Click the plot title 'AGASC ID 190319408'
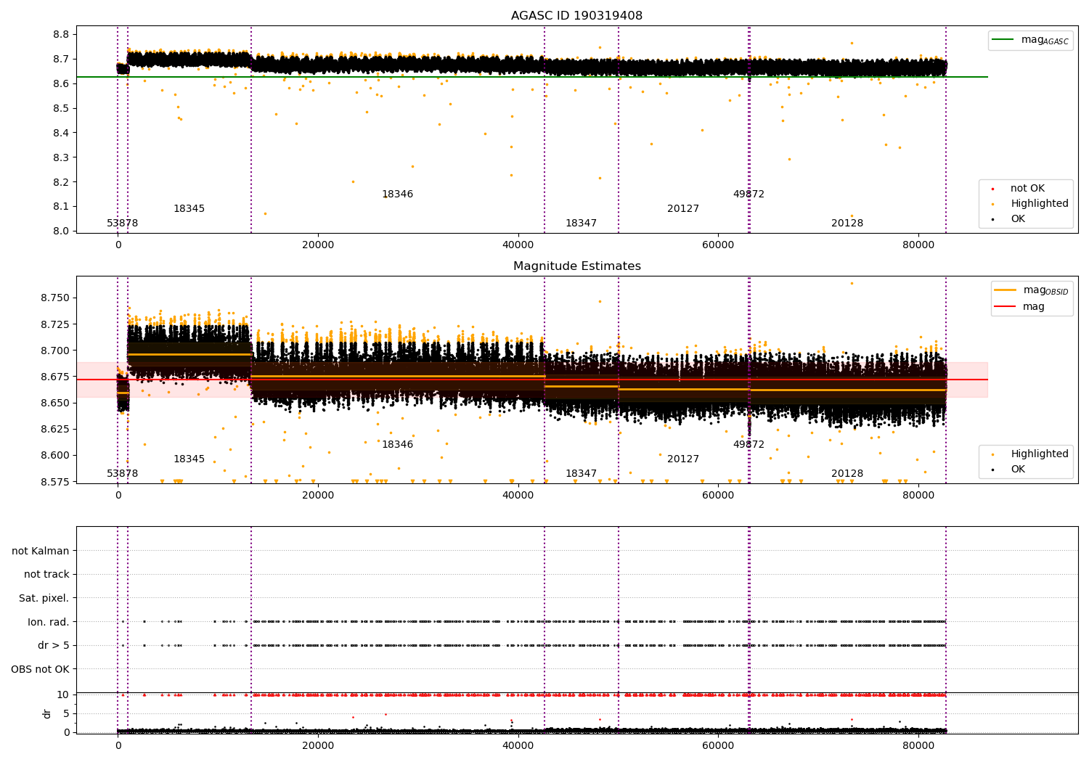 [x=576, y=16]
